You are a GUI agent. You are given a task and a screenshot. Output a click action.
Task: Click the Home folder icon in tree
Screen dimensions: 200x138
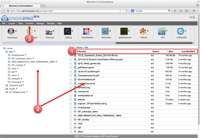[4, 48]
